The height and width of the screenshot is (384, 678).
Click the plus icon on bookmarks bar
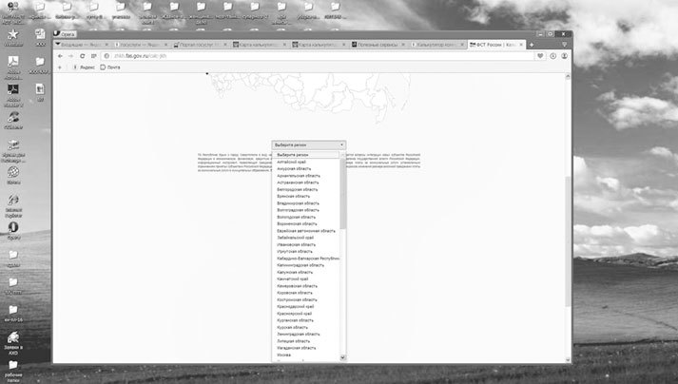pyautogui.click(x=60, y=67)
